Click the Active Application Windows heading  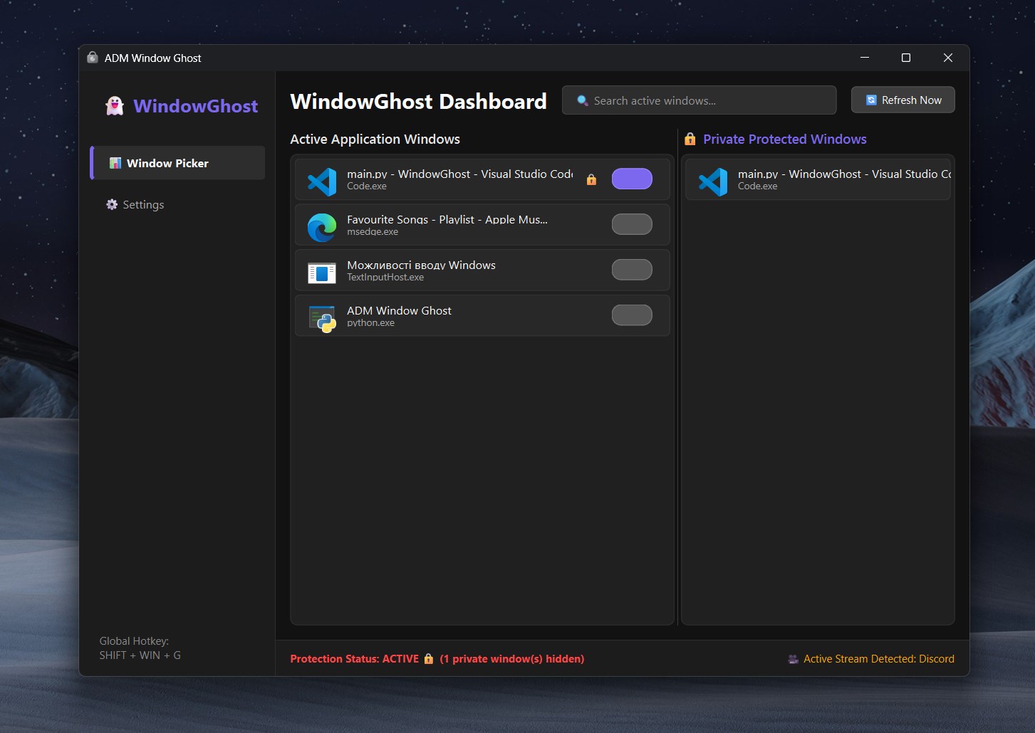tap(375, 139)
